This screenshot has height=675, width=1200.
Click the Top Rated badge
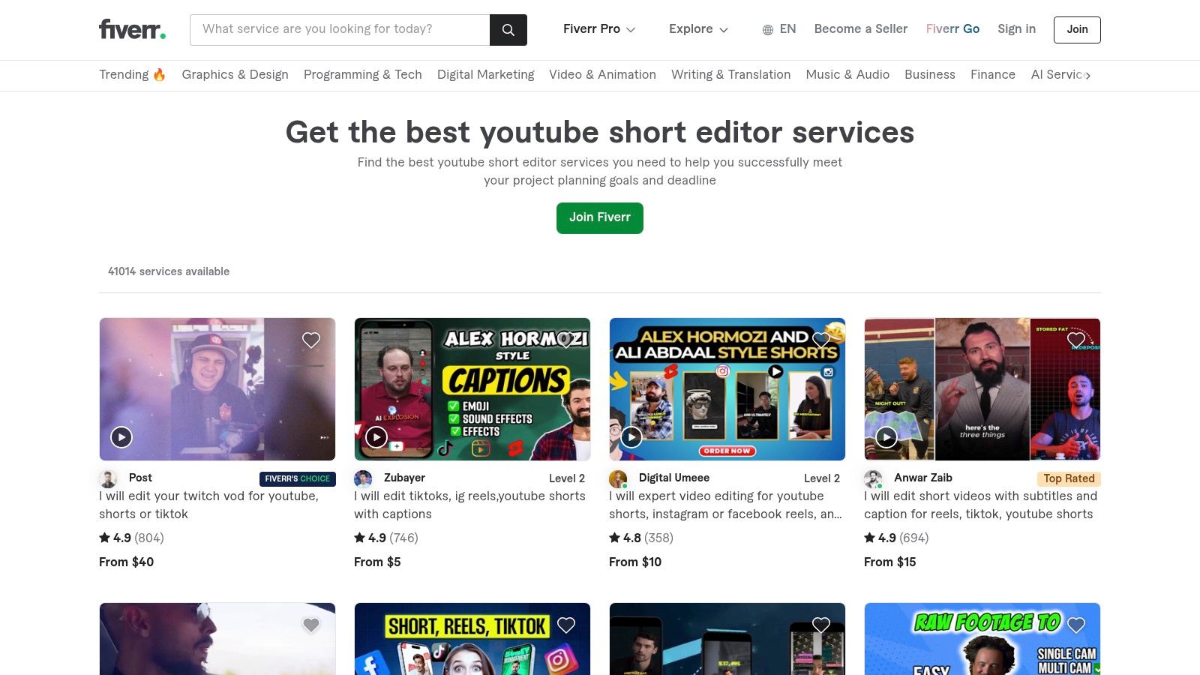(x=1069, y=478)
